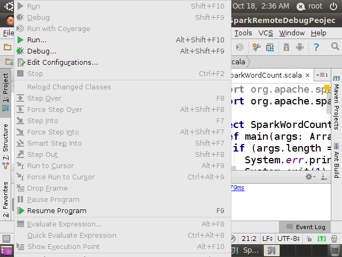Open Ant Build side panel
Screen dimensions: 342x257
click(x=337, y=161)
